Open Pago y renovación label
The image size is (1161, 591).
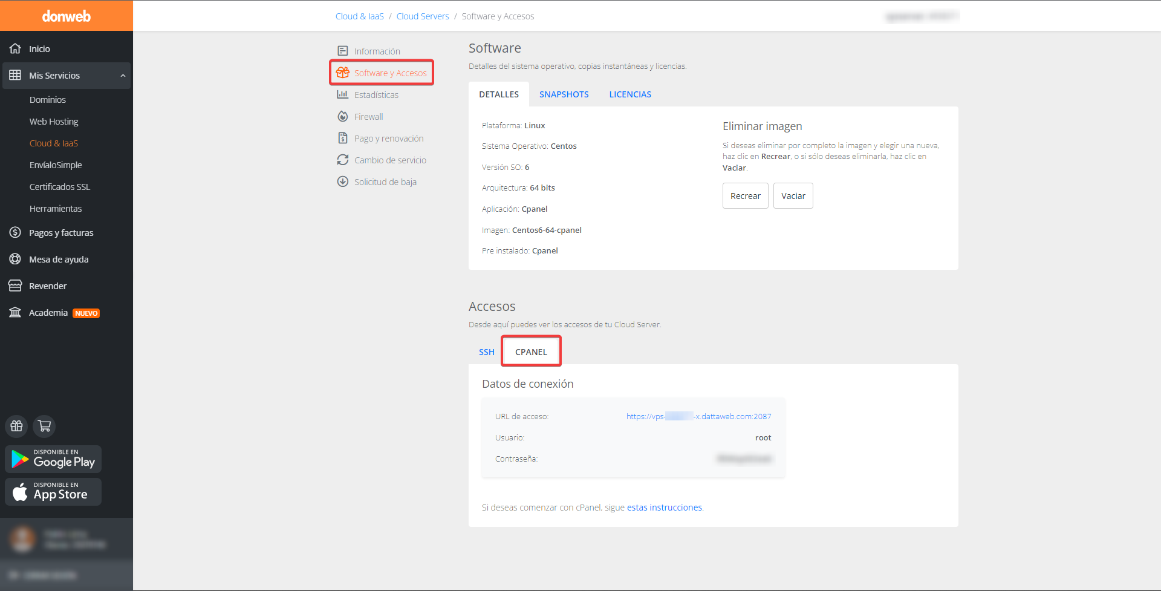click(x=389, y=139)
